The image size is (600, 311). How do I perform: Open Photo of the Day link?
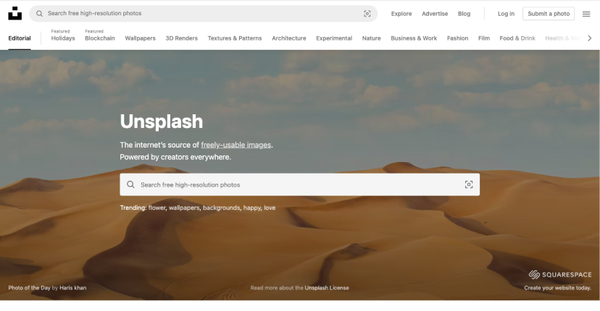click(x=29, y=288)
